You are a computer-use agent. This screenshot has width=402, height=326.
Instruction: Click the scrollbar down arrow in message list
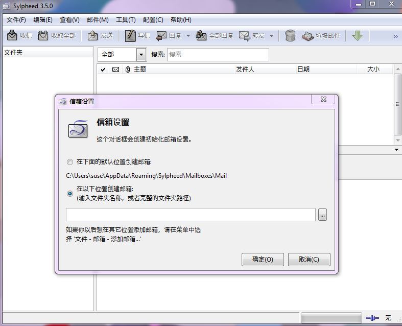click(x=397, y=140)
